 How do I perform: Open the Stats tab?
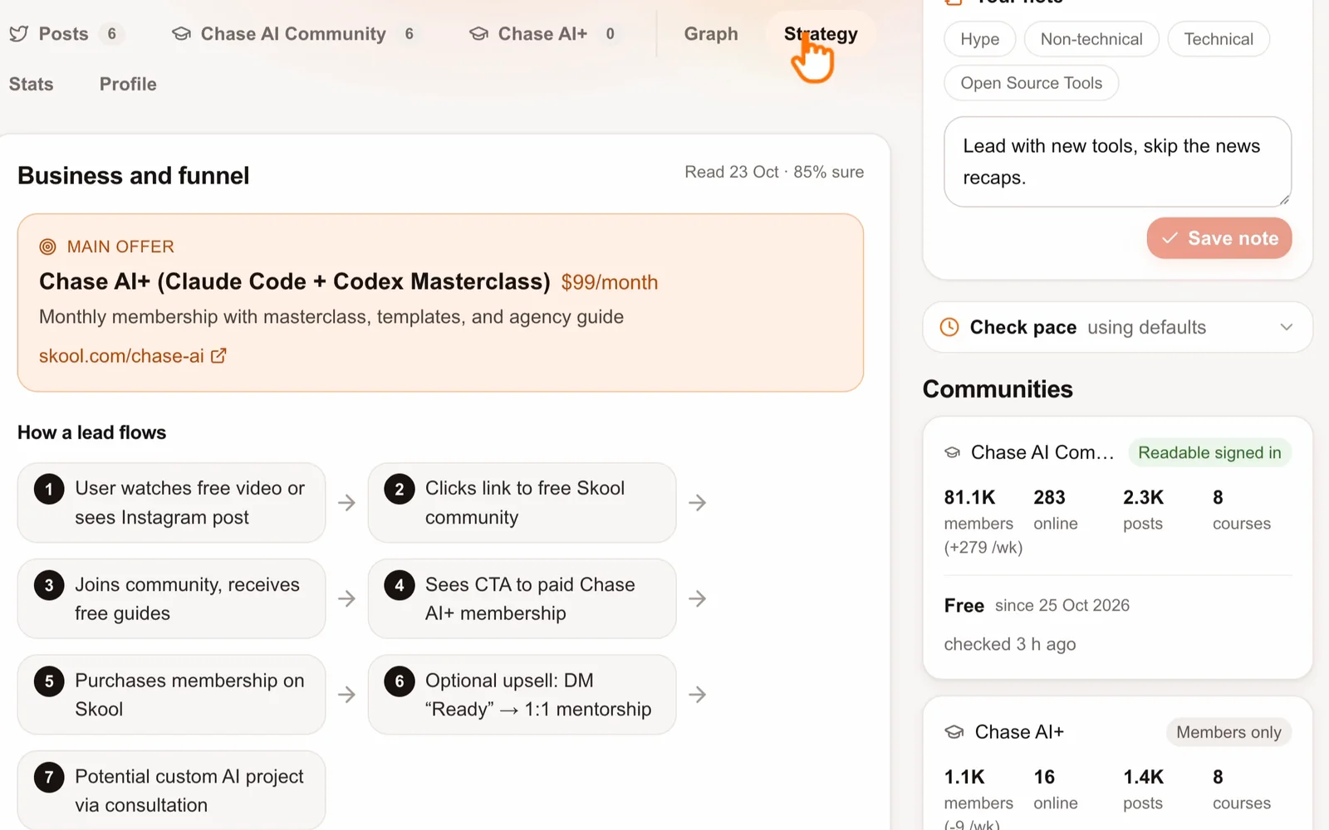32,84
